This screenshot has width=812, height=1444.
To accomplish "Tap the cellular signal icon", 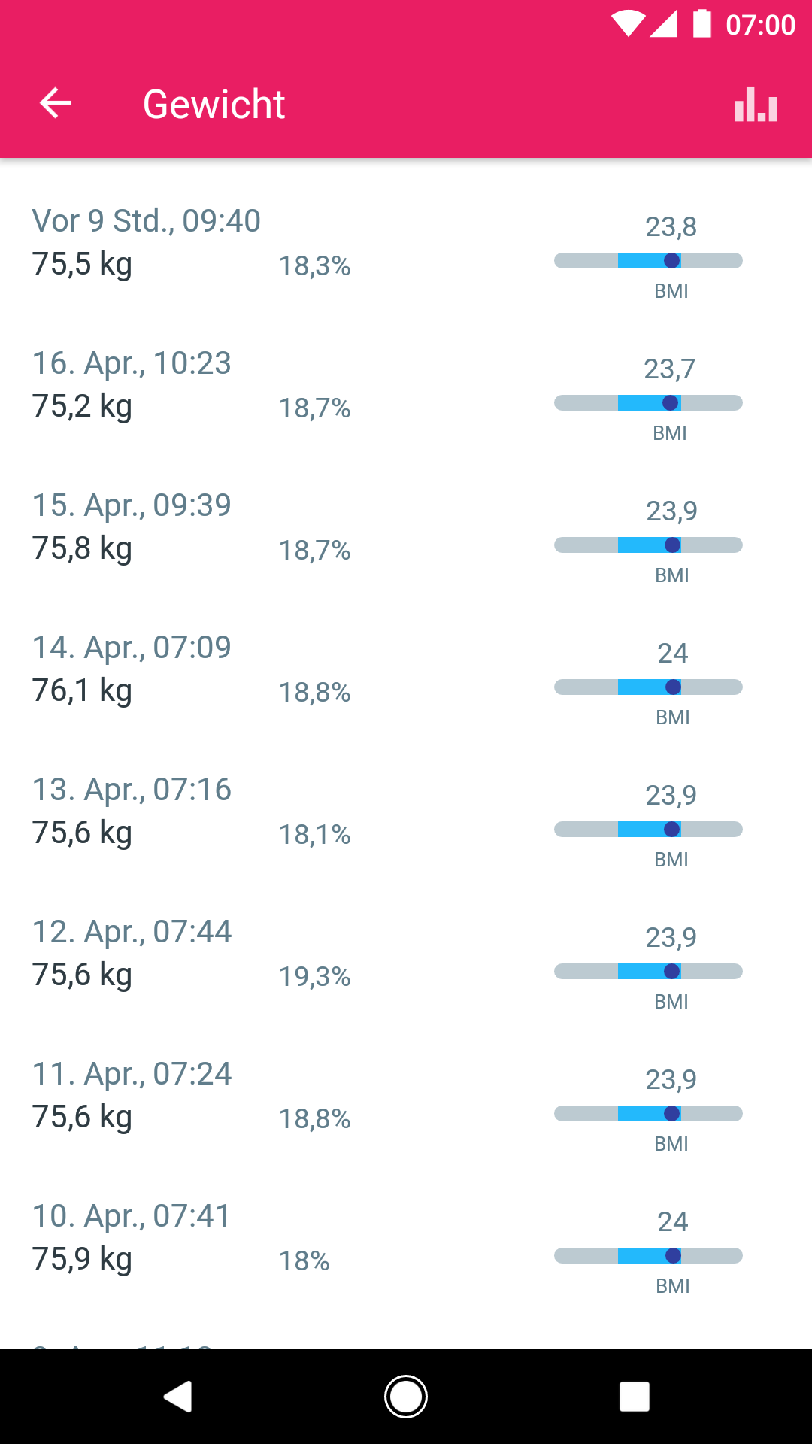I will pos(663,24).
